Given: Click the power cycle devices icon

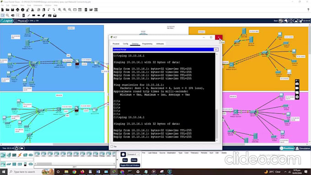Looking at the screenshot, I should (16, 148).
